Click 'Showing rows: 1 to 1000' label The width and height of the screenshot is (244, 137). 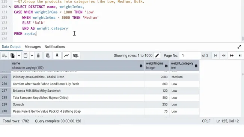[x=133, y=55]
